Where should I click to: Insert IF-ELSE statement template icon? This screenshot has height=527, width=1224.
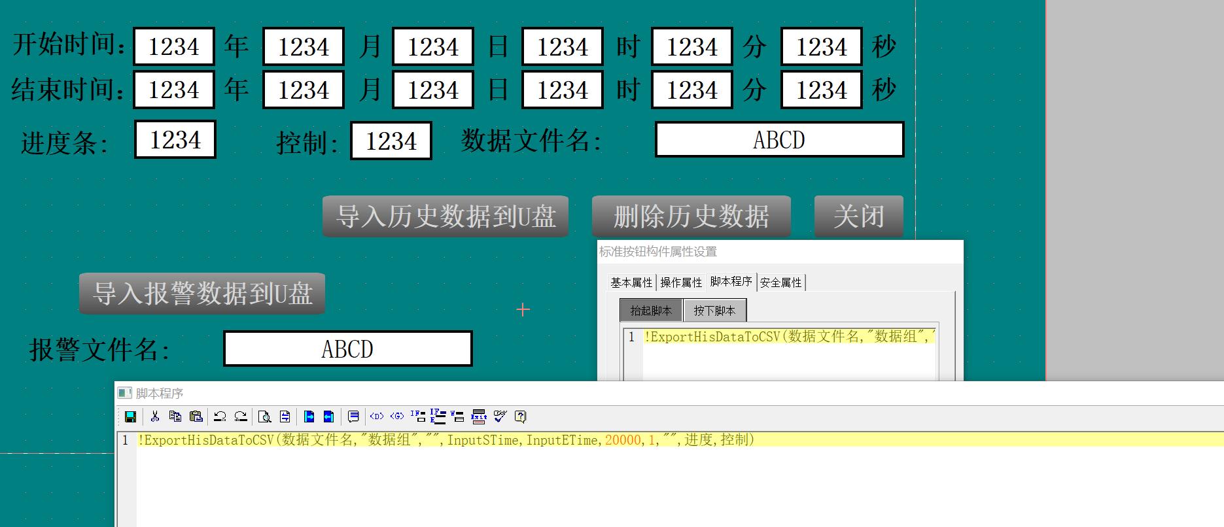tap(438, 416)
